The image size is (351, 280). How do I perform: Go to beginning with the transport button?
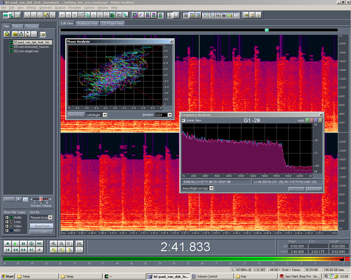[x=7, y=250]
